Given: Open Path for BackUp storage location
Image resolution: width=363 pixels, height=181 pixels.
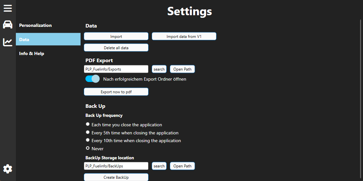Looking at the screenshot, I should (182, 166).
